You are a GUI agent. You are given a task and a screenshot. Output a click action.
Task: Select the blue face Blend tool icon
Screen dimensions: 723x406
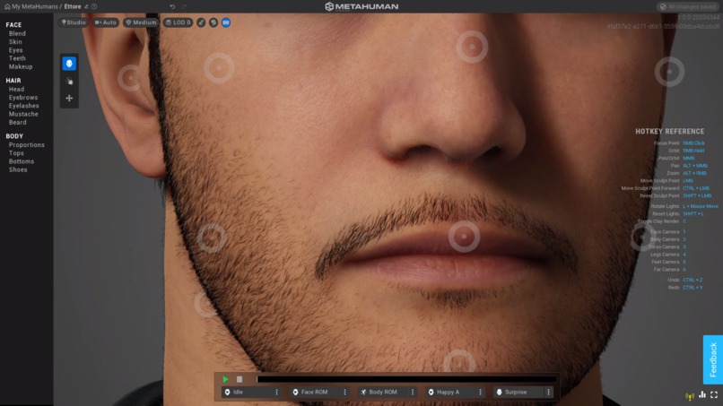click(x=69, y=64)
